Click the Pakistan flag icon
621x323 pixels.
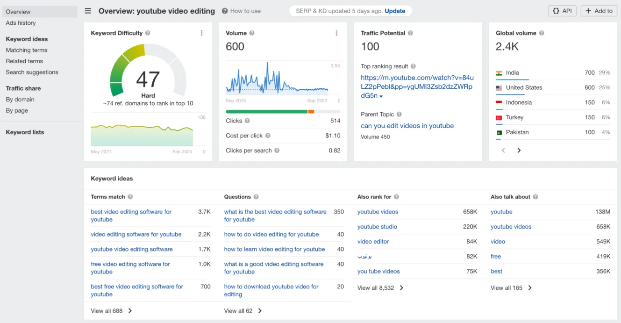coord(499,133)
